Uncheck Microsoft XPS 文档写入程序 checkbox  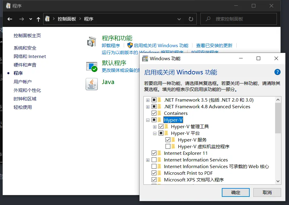tap(154, 180)
